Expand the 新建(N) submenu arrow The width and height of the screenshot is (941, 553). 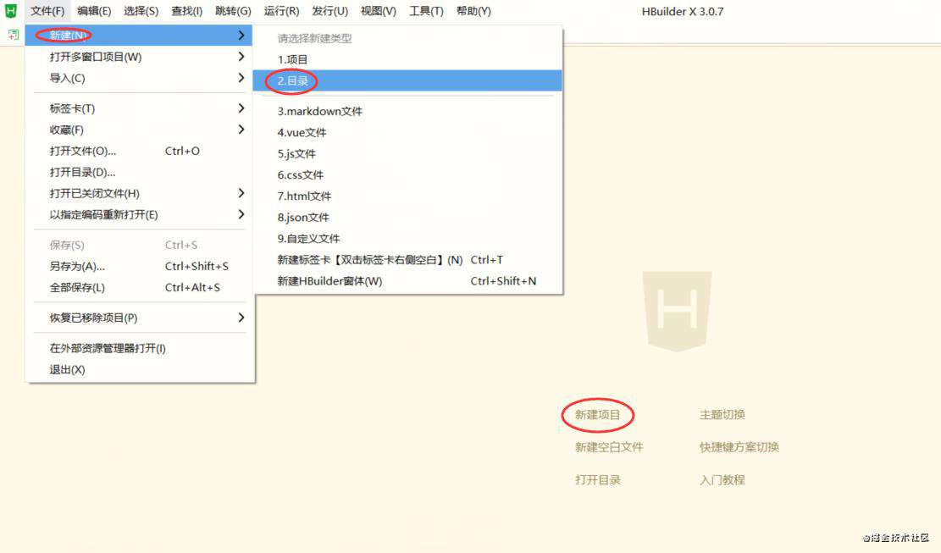coord(241,36)
